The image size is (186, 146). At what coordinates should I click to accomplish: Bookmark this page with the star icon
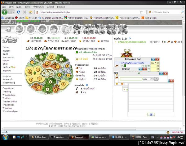point(141,12)
